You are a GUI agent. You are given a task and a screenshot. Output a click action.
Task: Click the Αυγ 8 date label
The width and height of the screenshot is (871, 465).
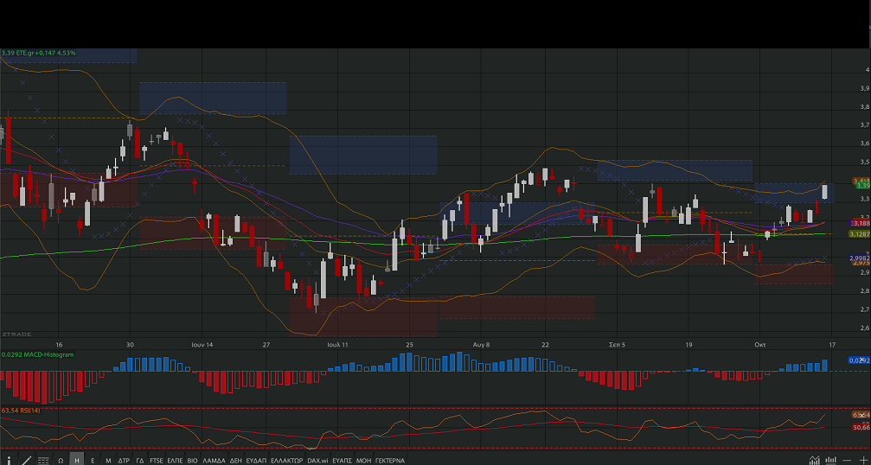(481, 345)
